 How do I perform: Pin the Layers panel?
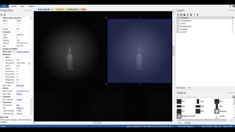click(232, 11)
